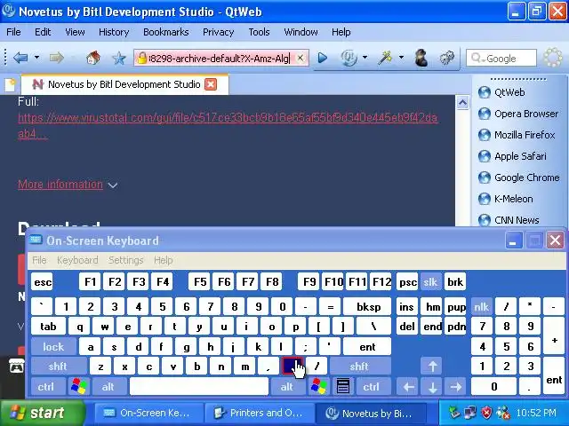Toggle the right shft key
Image resolution: width=569 pixels, height=426 pixels.
point(359,367)
